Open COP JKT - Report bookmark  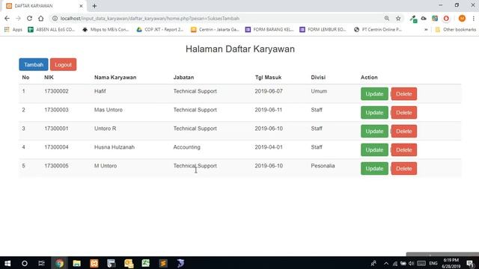tap(159, 30)
